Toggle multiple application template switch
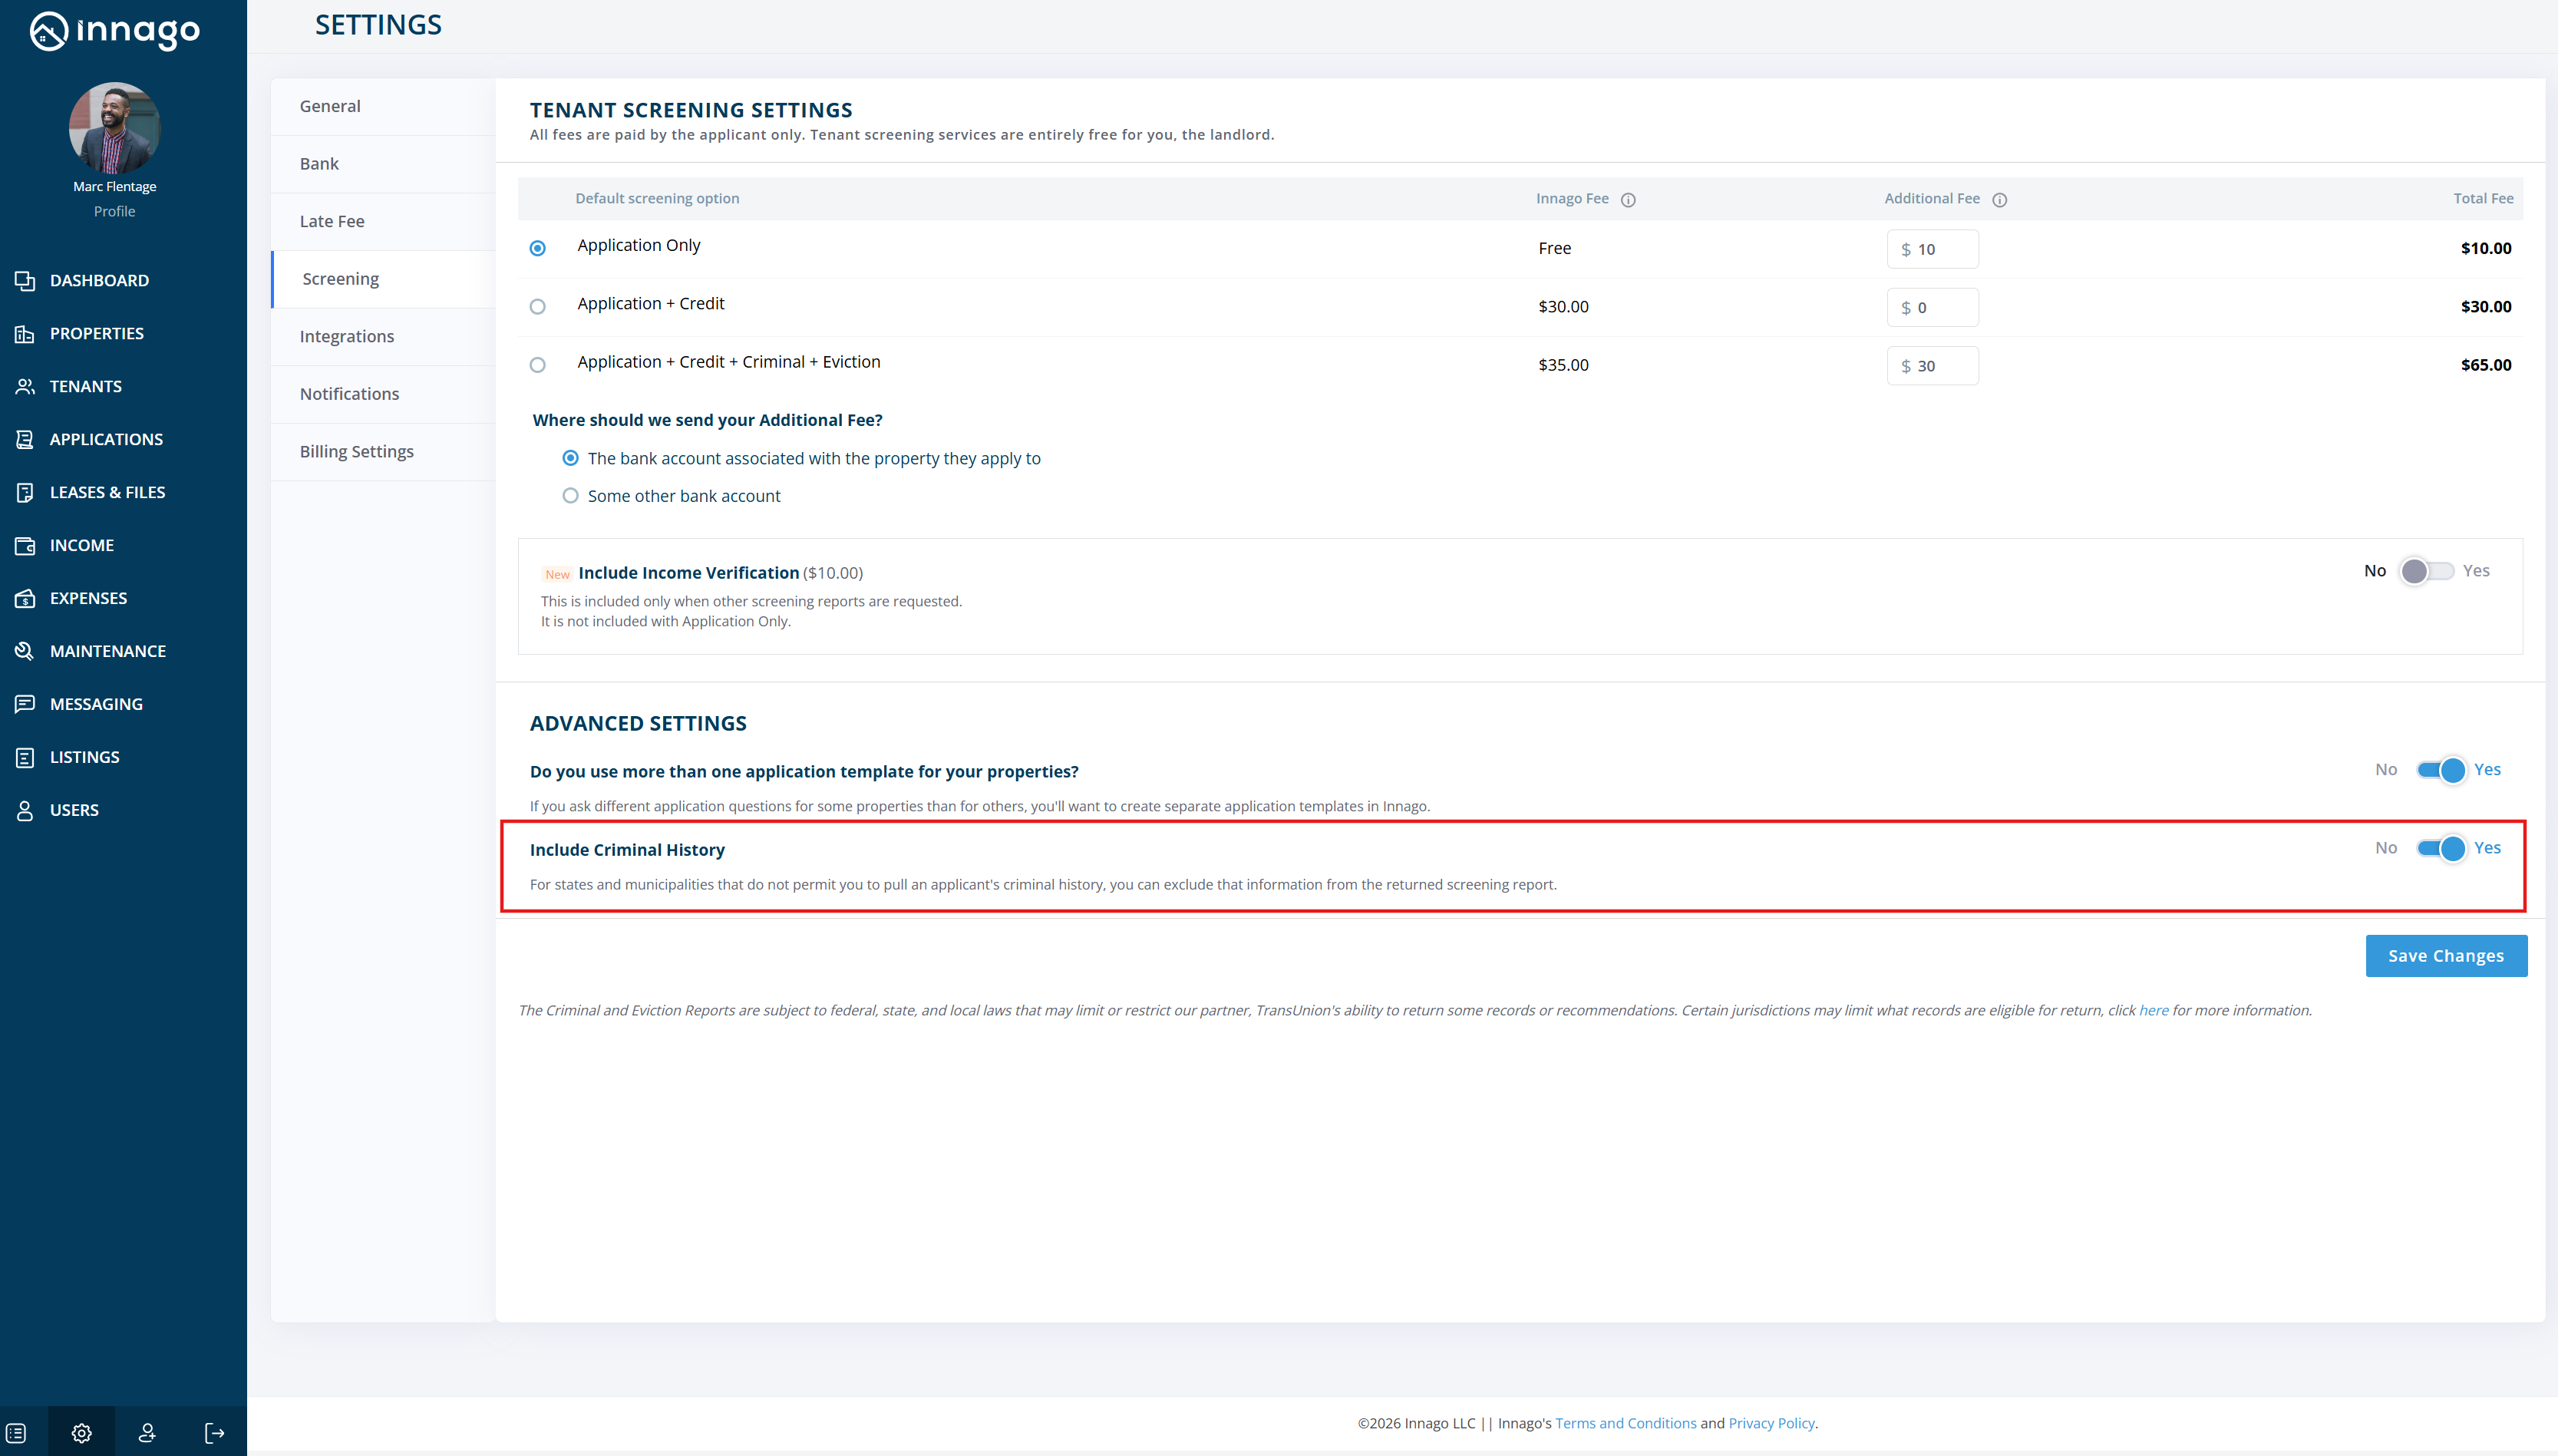The height and width of the screenshot is (1456, 2558). click(2441, 770)
